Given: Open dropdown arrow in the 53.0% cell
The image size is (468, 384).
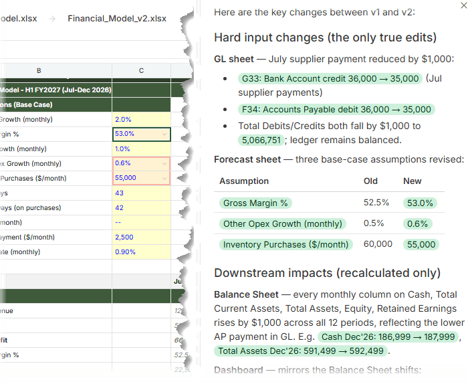Looking at the screenshot, I should click(x=164, y=134).
